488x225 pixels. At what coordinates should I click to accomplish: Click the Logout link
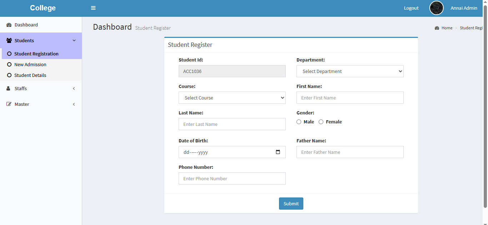411,8
